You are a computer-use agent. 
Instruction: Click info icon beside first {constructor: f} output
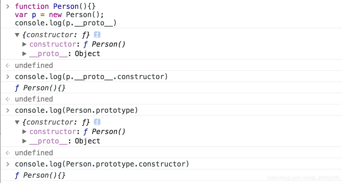tap(97, 35)
